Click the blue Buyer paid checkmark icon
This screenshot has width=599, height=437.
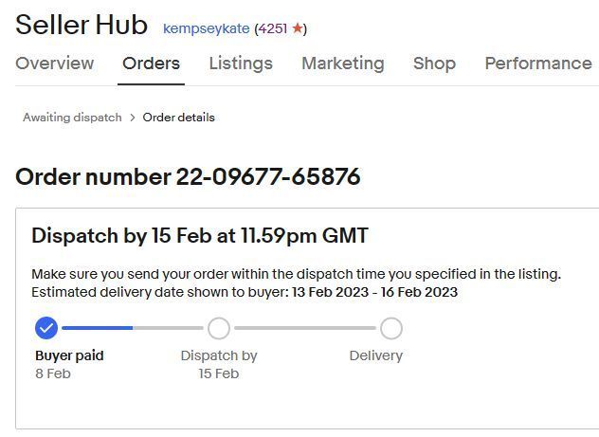click(46, 328)
